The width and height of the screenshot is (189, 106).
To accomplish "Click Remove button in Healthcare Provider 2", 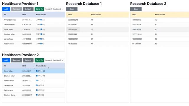I will point(17,60).
